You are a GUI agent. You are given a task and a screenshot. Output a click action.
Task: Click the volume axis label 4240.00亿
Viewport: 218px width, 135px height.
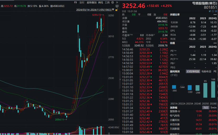[113, 127]
